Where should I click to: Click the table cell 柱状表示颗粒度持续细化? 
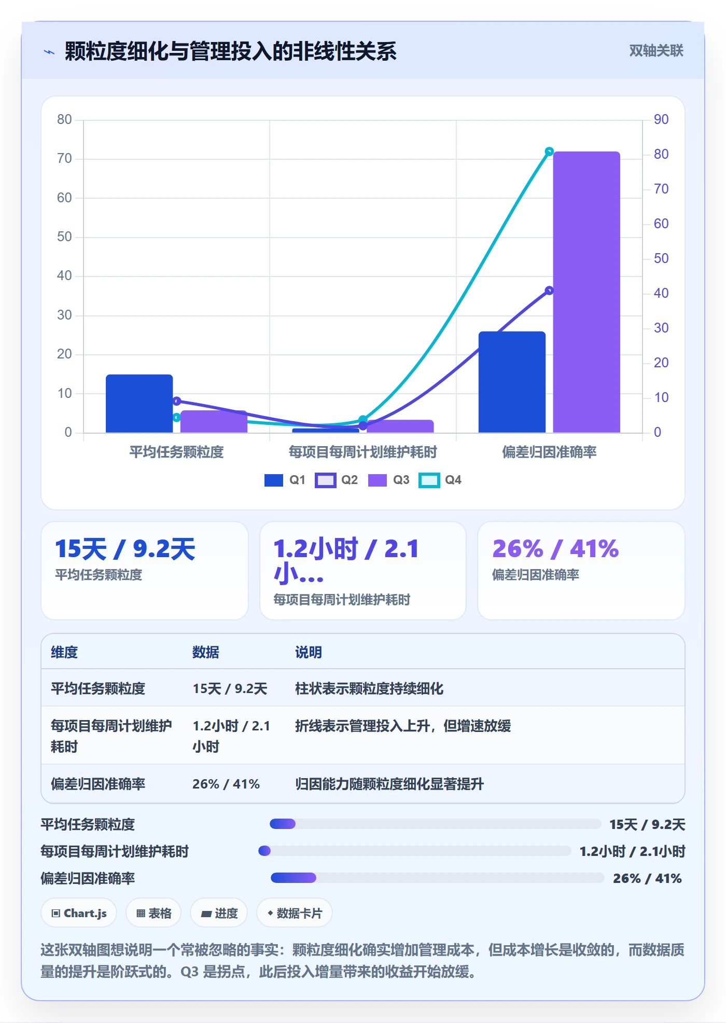click(x=369, y=688)
